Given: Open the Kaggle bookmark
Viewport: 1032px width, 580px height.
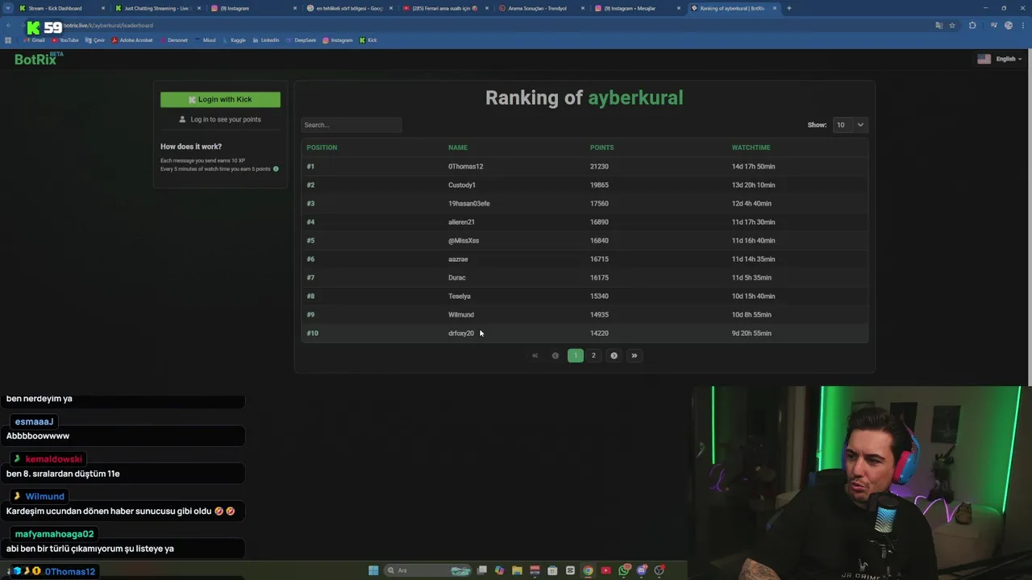Looking at the screenshot, I should tap(234, 40).
